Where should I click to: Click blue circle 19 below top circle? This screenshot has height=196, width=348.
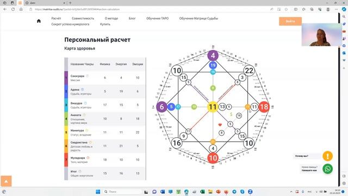click(x=213, y=65)
